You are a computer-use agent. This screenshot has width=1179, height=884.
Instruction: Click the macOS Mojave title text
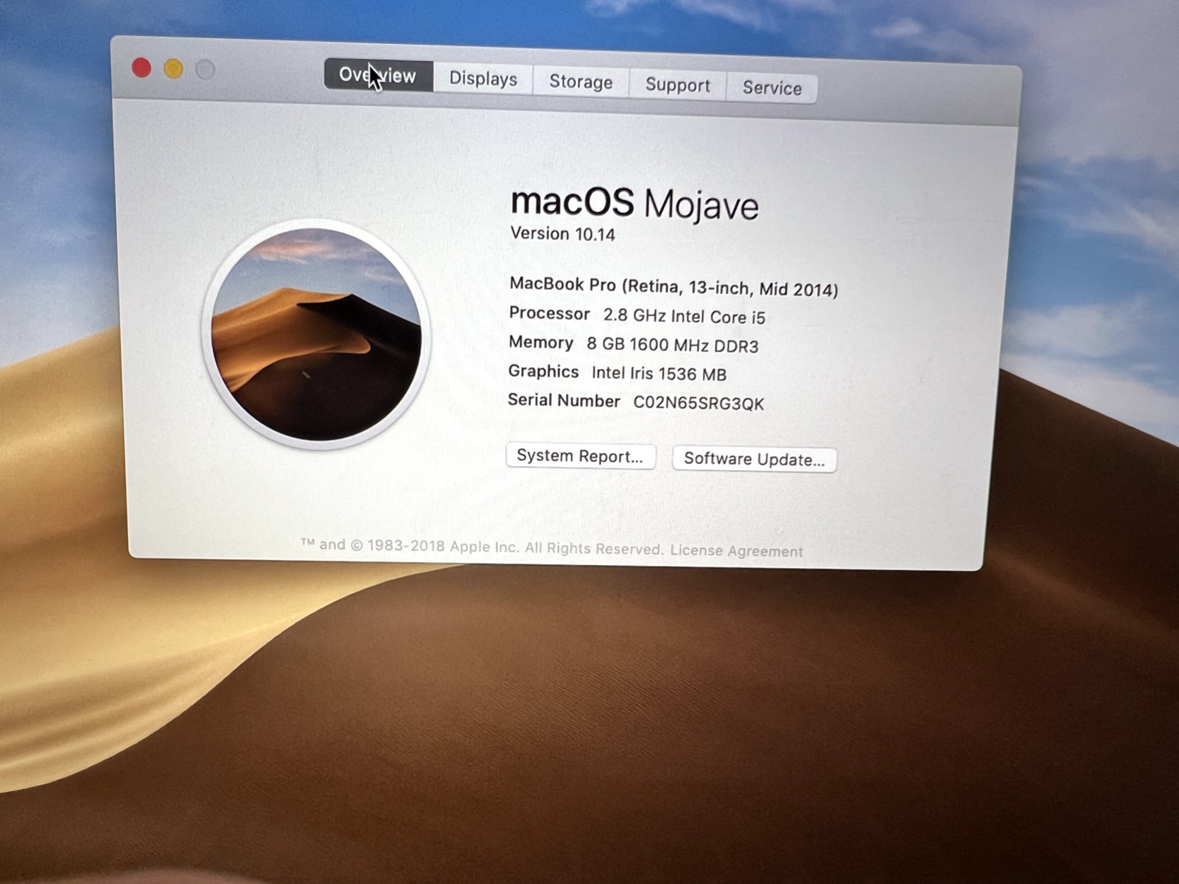[634, 203]
